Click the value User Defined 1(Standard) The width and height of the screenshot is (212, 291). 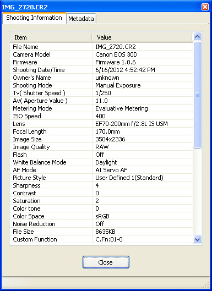pos(129,178)
